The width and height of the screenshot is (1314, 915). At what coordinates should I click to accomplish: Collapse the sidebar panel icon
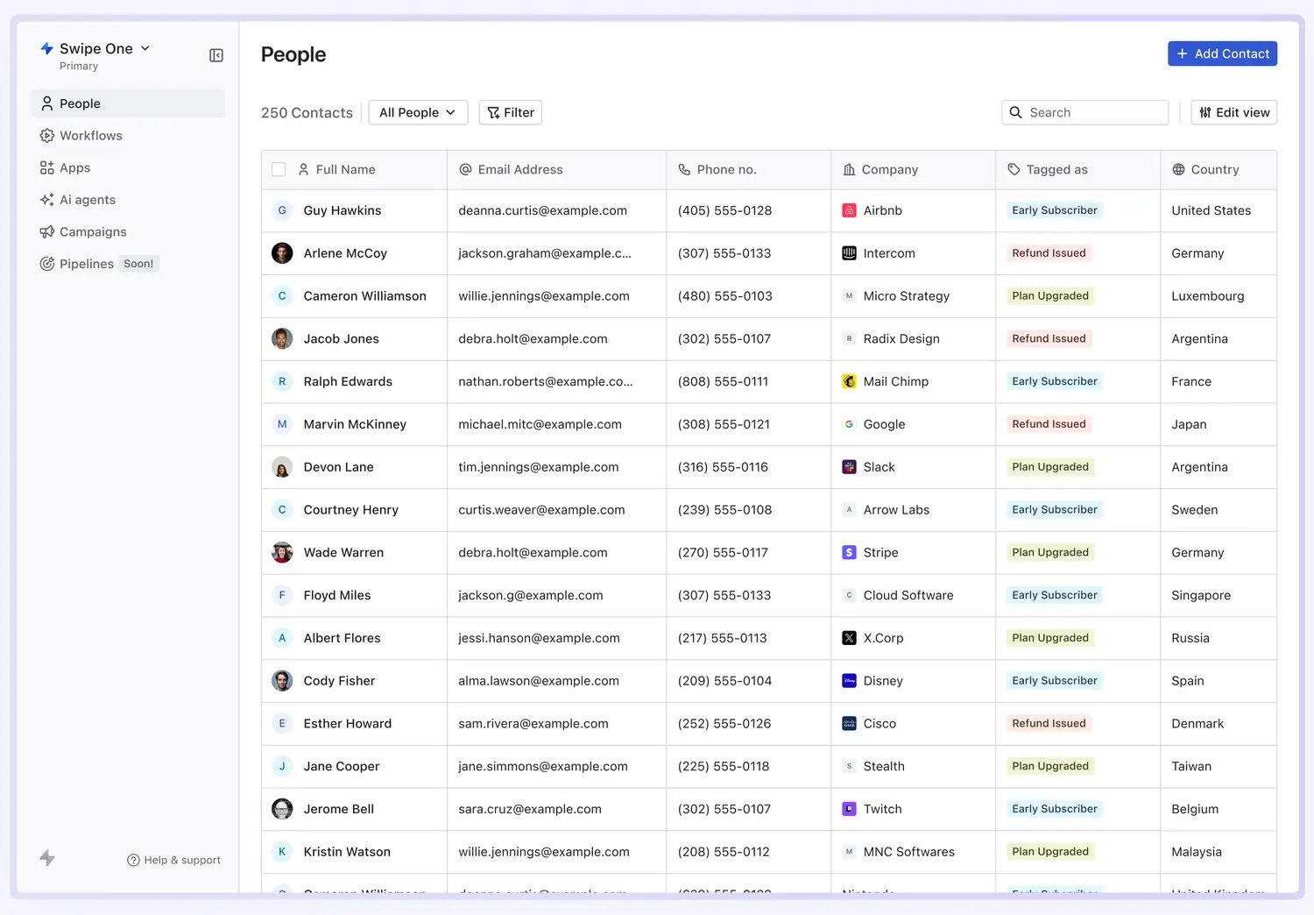(216, 56)
